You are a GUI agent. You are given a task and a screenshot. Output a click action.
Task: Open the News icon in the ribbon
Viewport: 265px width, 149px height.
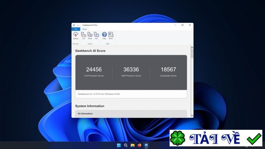tap(111, 35)
